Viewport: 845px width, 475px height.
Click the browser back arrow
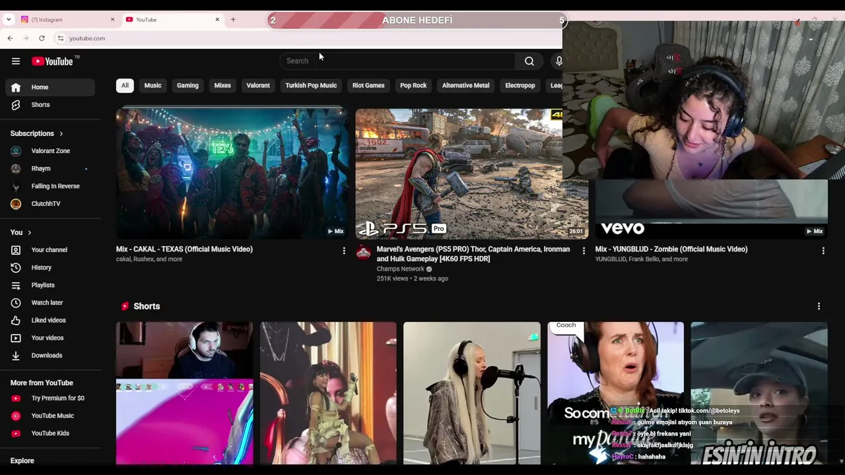pyautogui.click(x=10, y=38)
